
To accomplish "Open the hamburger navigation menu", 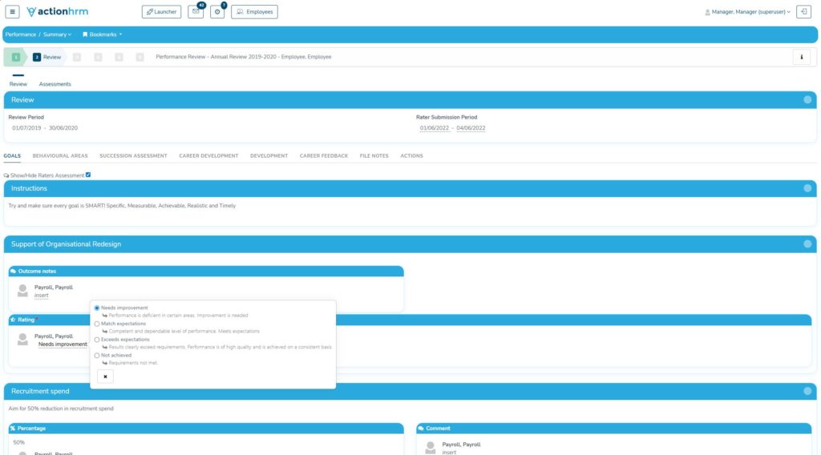I will (x=13, y=12).
